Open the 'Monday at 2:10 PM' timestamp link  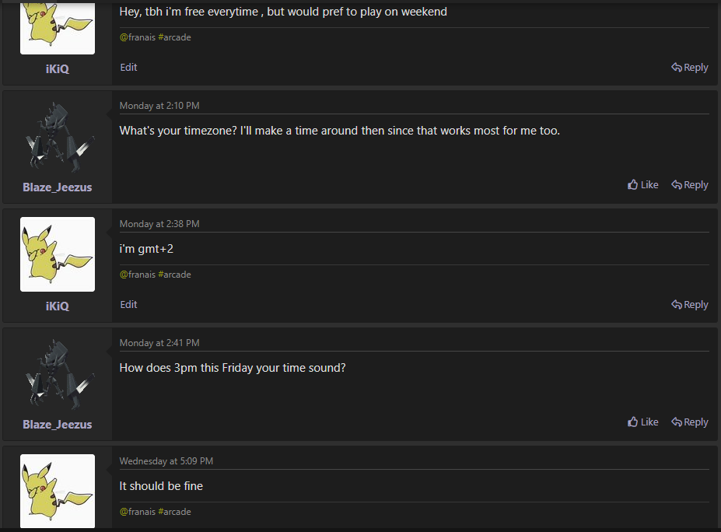point(159,106)
